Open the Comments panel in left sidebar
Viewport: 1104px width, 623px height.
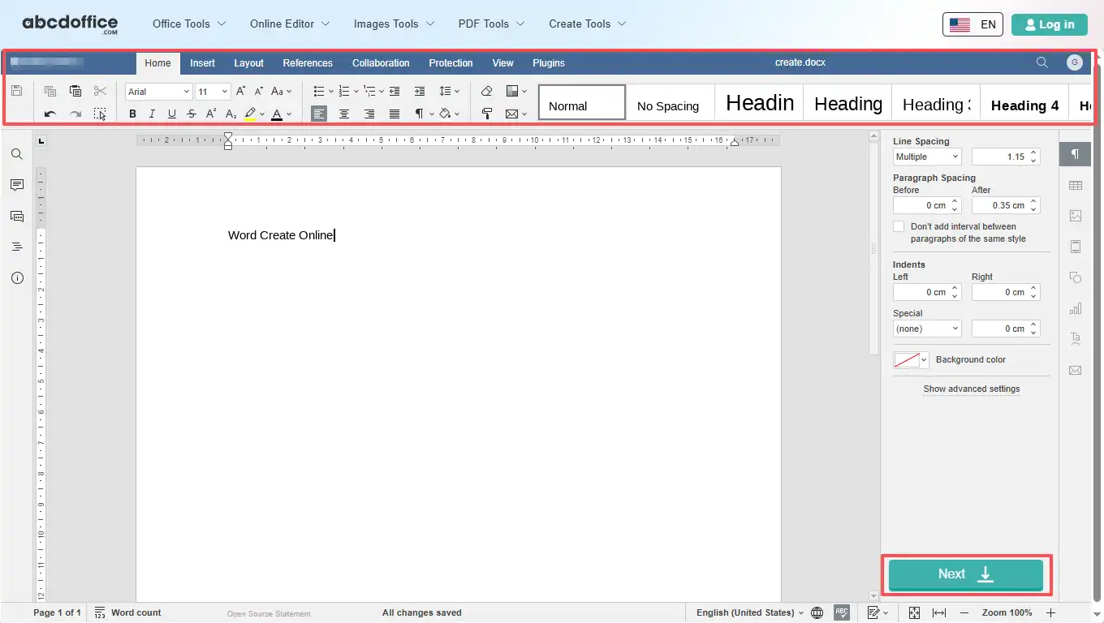[16, 185]
